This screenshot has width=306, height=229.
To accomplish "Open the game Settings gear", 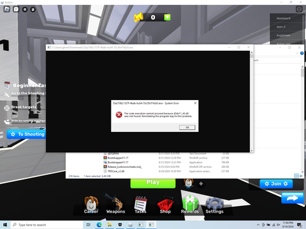I will [214, 205].
